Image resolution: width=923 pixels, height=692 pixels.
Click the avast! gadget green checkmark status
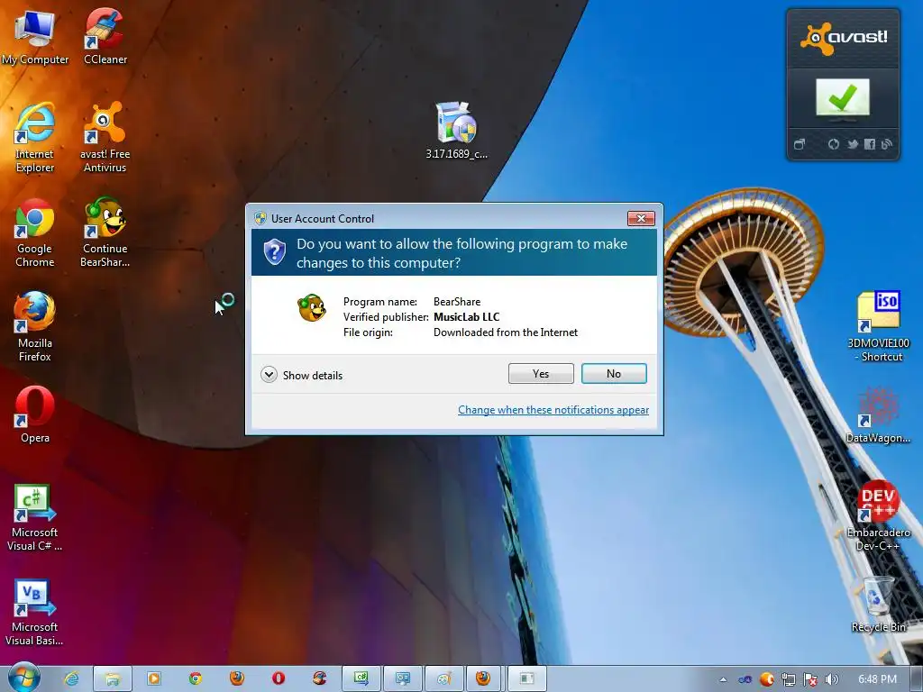pyautogui.click(x=843, y=97)
